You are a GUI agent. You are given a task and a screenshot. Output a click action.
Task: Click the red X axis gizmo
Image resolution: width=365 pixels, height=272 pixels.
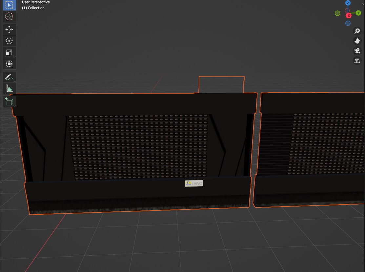pos(349,16)
